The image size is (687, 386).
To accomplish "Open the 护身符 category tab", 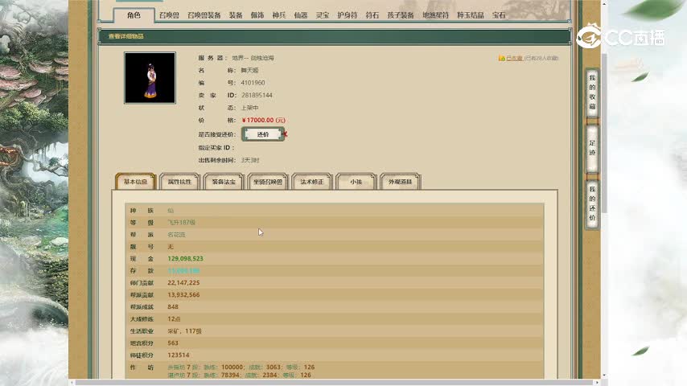I will pos(348,15).
